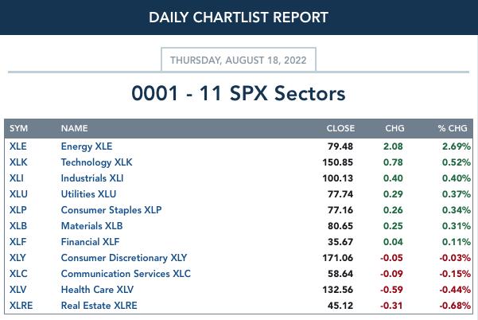Select the XLF symbol link
Viewport: 478px width, 320px height.
(18, 242)
